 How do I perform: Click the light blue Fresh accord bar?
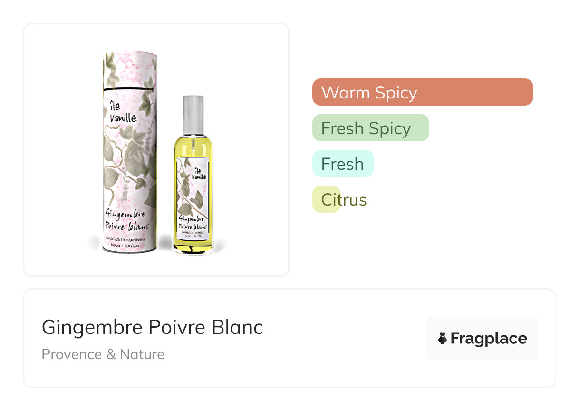343,164
